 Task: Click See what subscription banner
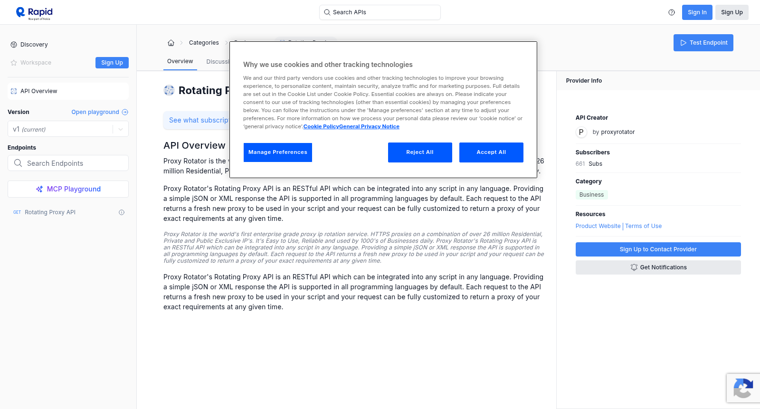[x=196, y=120]
